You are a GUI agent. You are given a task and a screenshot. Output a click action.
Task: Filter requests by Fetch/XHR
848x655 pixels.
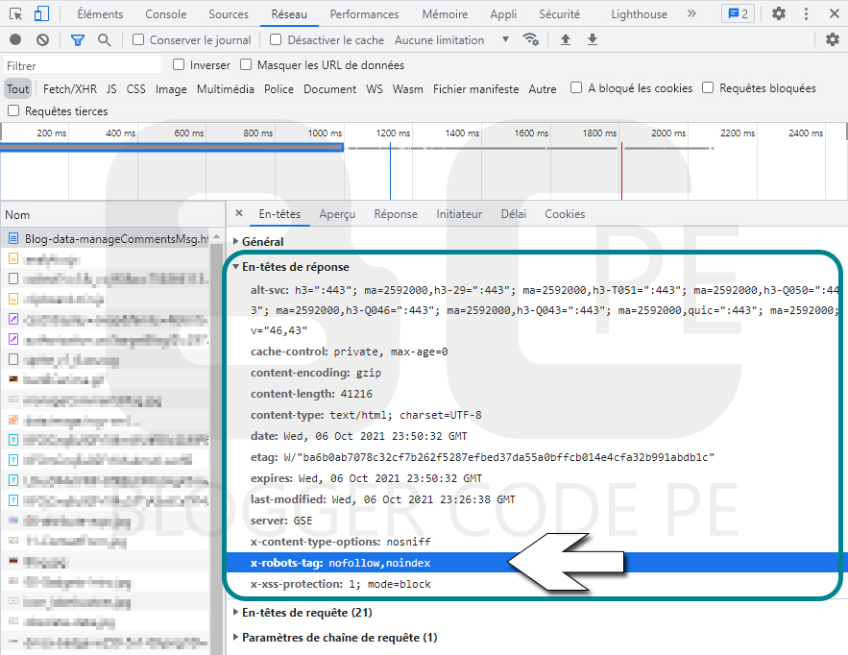point(70,88)
